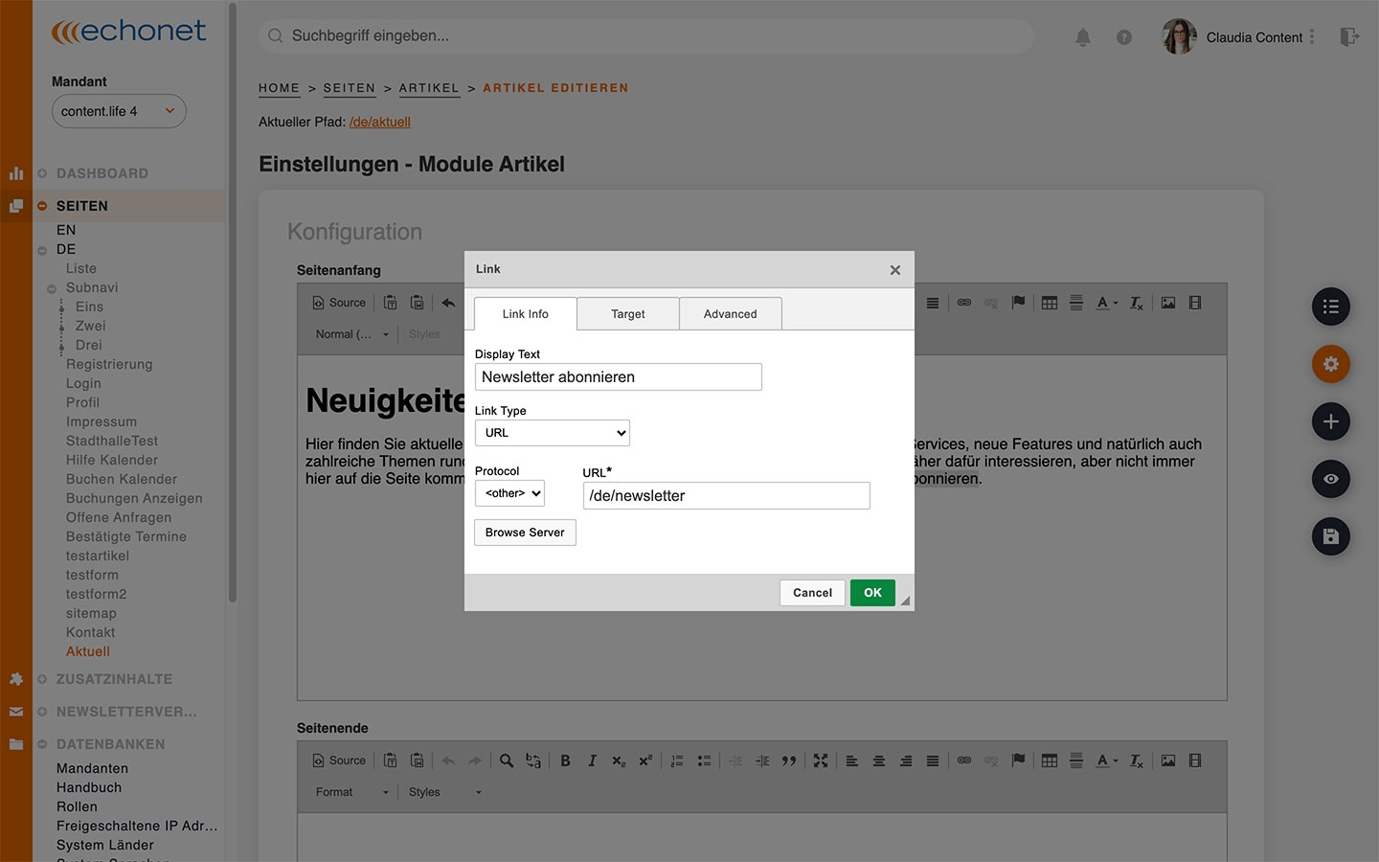Open the Protocol dropdown
This screenshot has height=862, width=1379.
509,493
